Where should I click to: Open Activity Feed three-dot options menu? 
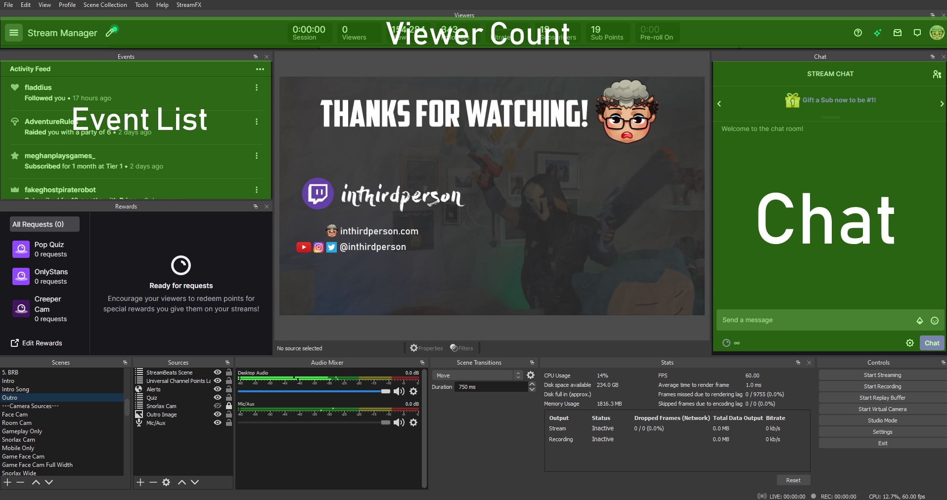pos(260,69)
